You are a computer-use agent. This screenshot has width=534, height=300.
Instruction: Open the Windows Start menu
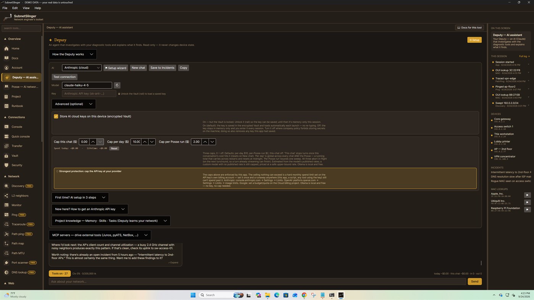[x=193, y=295]
